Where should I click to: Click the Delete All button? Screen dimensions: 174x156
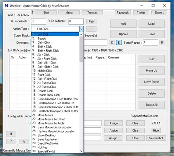152,105
